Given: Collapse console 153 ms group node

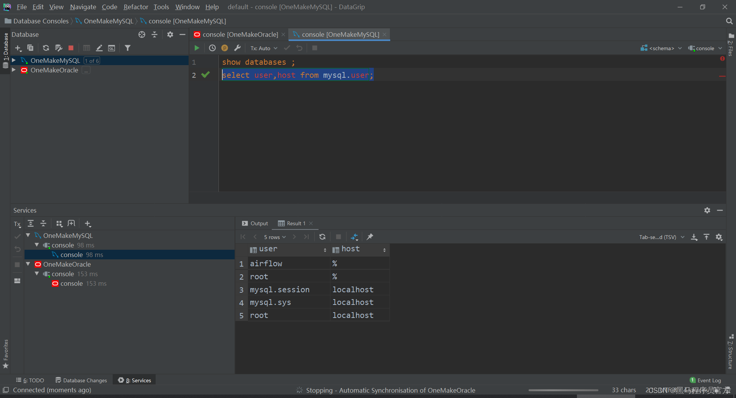Looking at the screenshot, I should point(37,274).
